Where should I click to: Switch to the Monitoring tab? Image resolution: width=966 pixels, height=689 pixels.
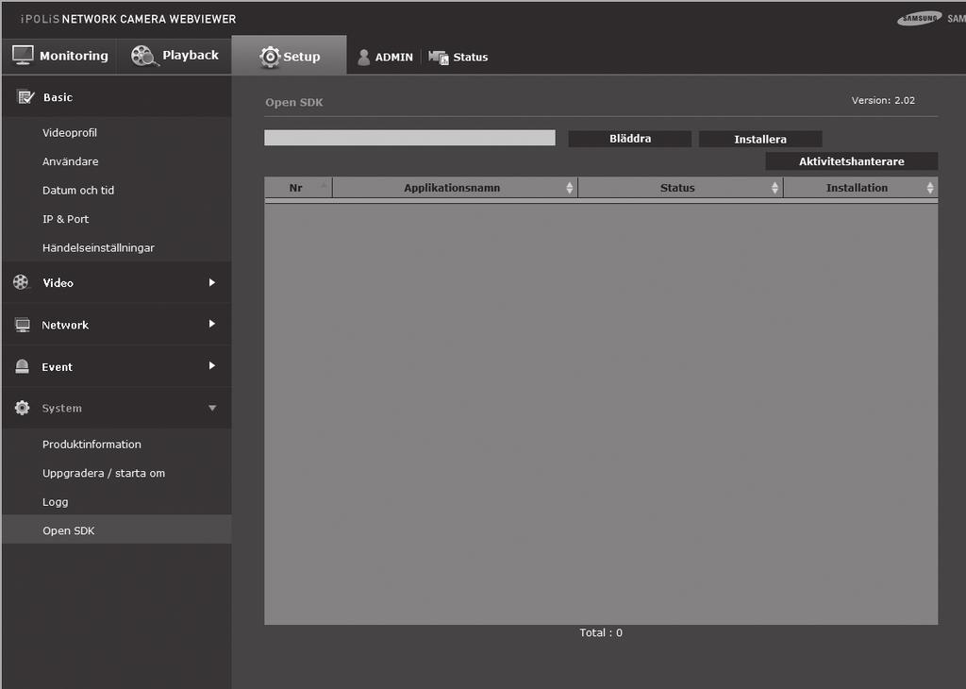pyautogui.click(x=59, y=56)
